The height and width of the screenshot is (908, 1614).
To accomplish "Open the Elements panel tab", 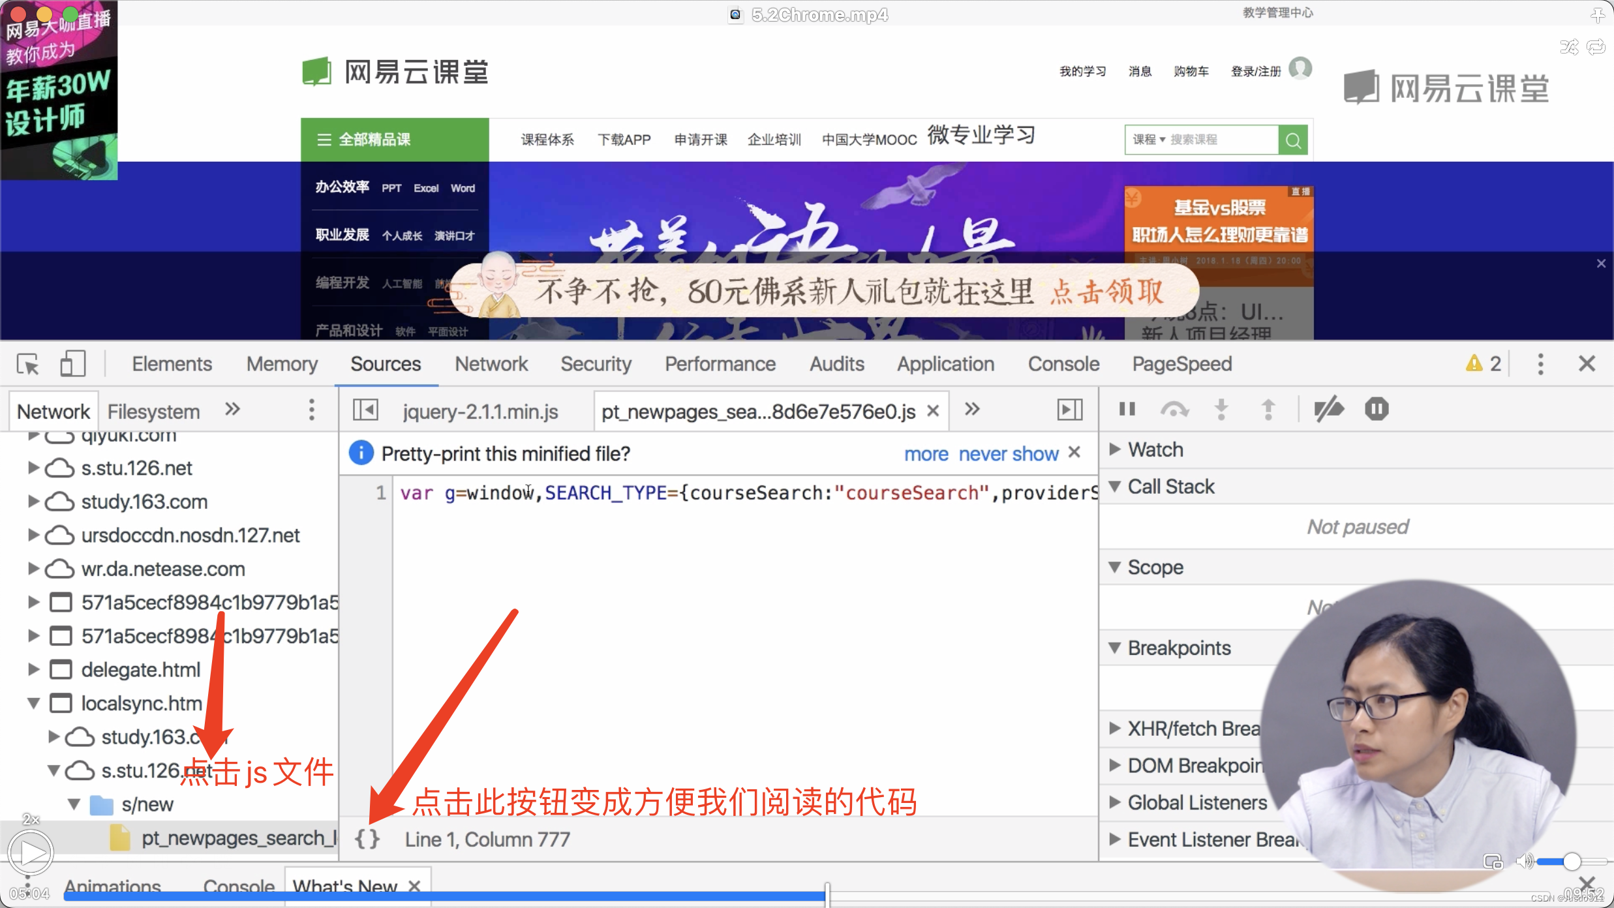I will click(x=172, y=364).
